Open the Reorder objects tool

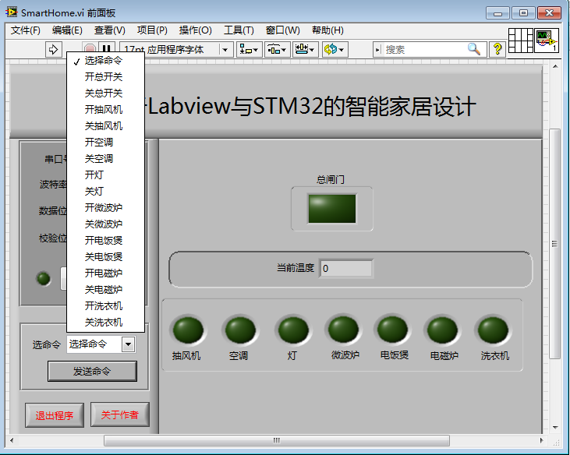335,49
